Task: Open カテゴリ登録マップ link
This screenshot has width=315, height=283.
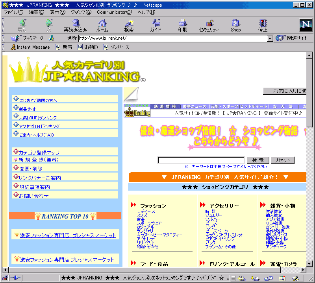Action: [39, 153]
